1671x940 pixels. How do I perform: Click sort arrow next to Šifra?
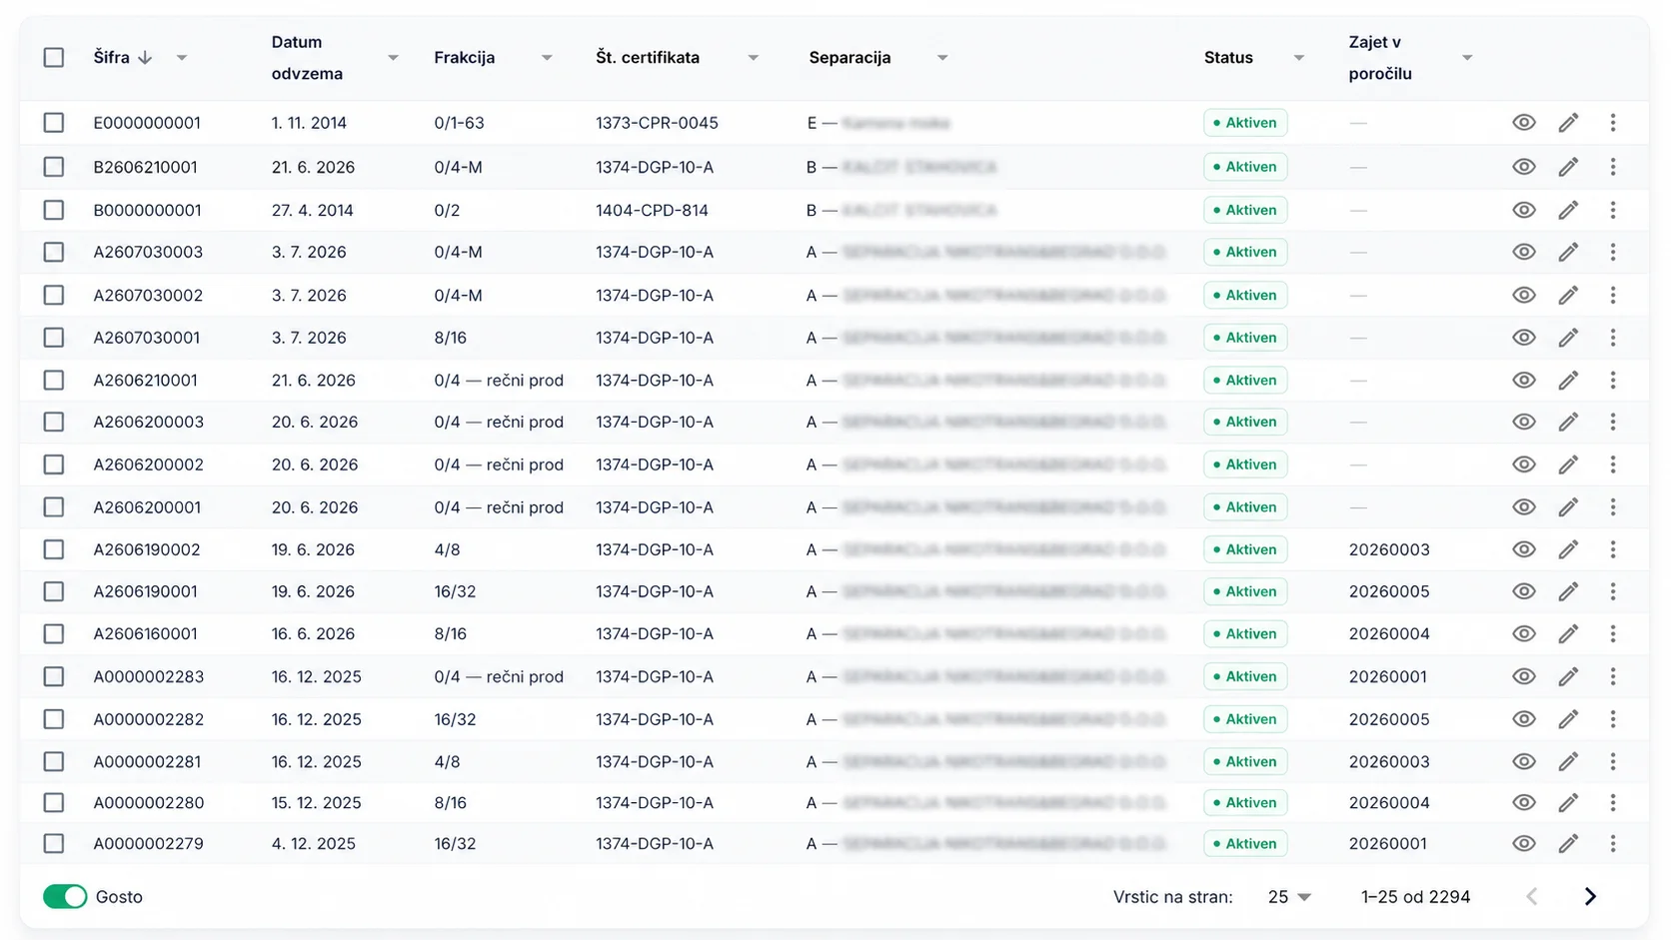coord(145,58)
